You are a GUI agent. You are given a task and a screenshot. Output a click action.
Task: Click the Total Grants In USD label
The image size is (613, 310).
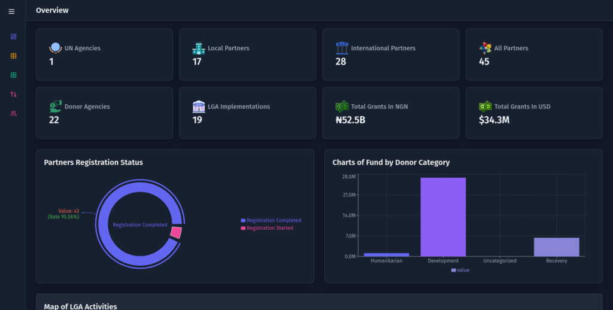pos(522,107)
